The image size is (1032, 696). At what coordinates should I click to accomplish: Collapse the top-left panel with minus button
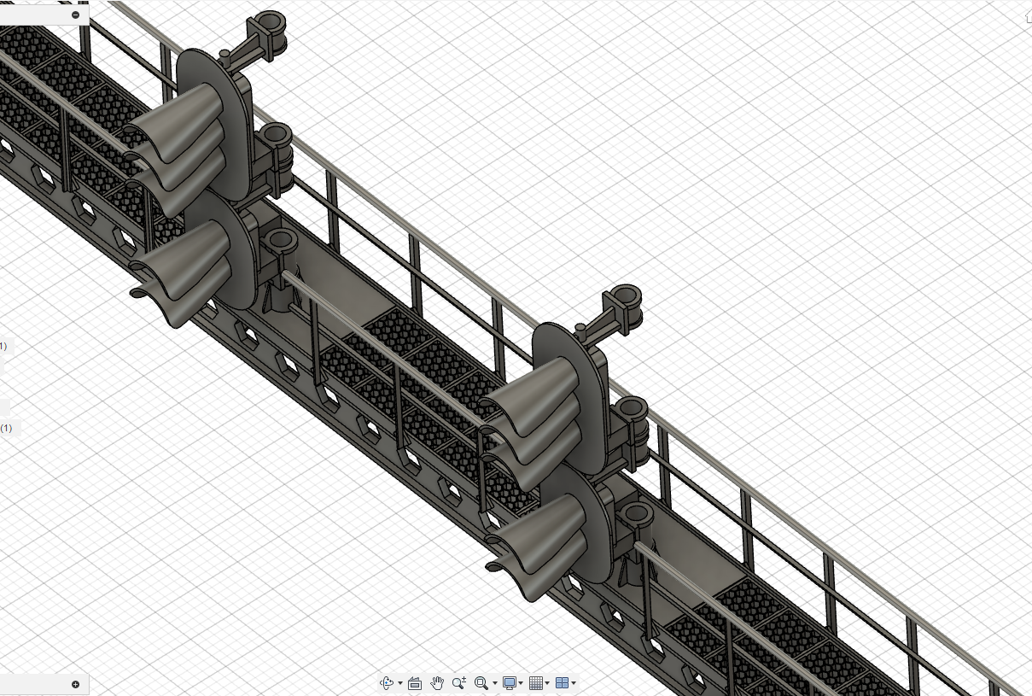76,15
